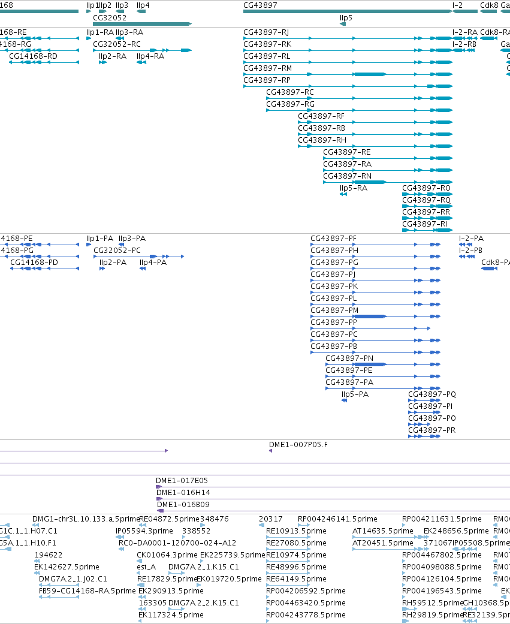This screenshot has height=624, width=510.
Task: Select transcript CG43897-RF
Action: 321,116
